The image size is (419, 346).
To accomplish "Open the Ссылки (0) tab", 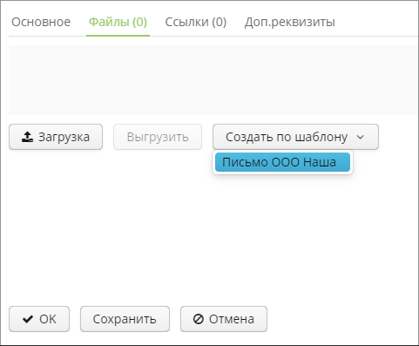I will tap(196, 22).
